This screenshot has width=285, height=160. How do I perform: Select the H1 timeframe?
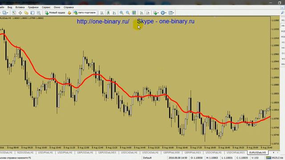(283, 42)
